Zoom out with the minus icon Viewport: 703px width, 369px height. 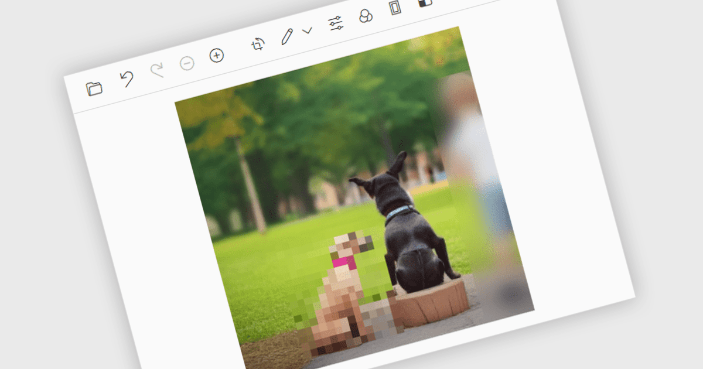coord(187,63)
